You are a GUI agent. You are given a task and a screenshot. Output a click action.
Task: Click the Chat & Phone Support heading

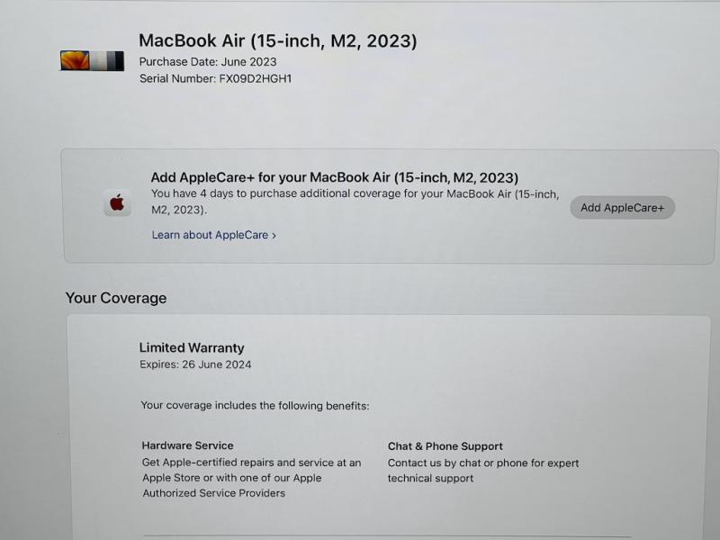point(445,446)
